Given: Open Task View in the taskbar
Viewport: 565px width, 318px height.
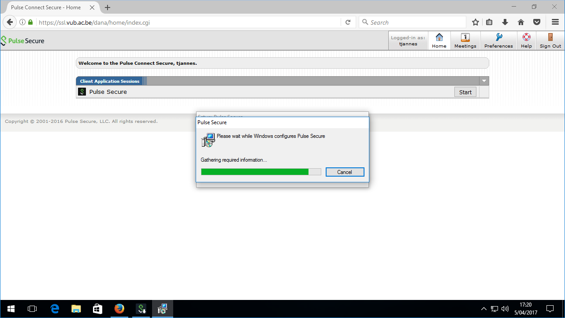Looking at the screenshot, I should (x=32, y=309).
